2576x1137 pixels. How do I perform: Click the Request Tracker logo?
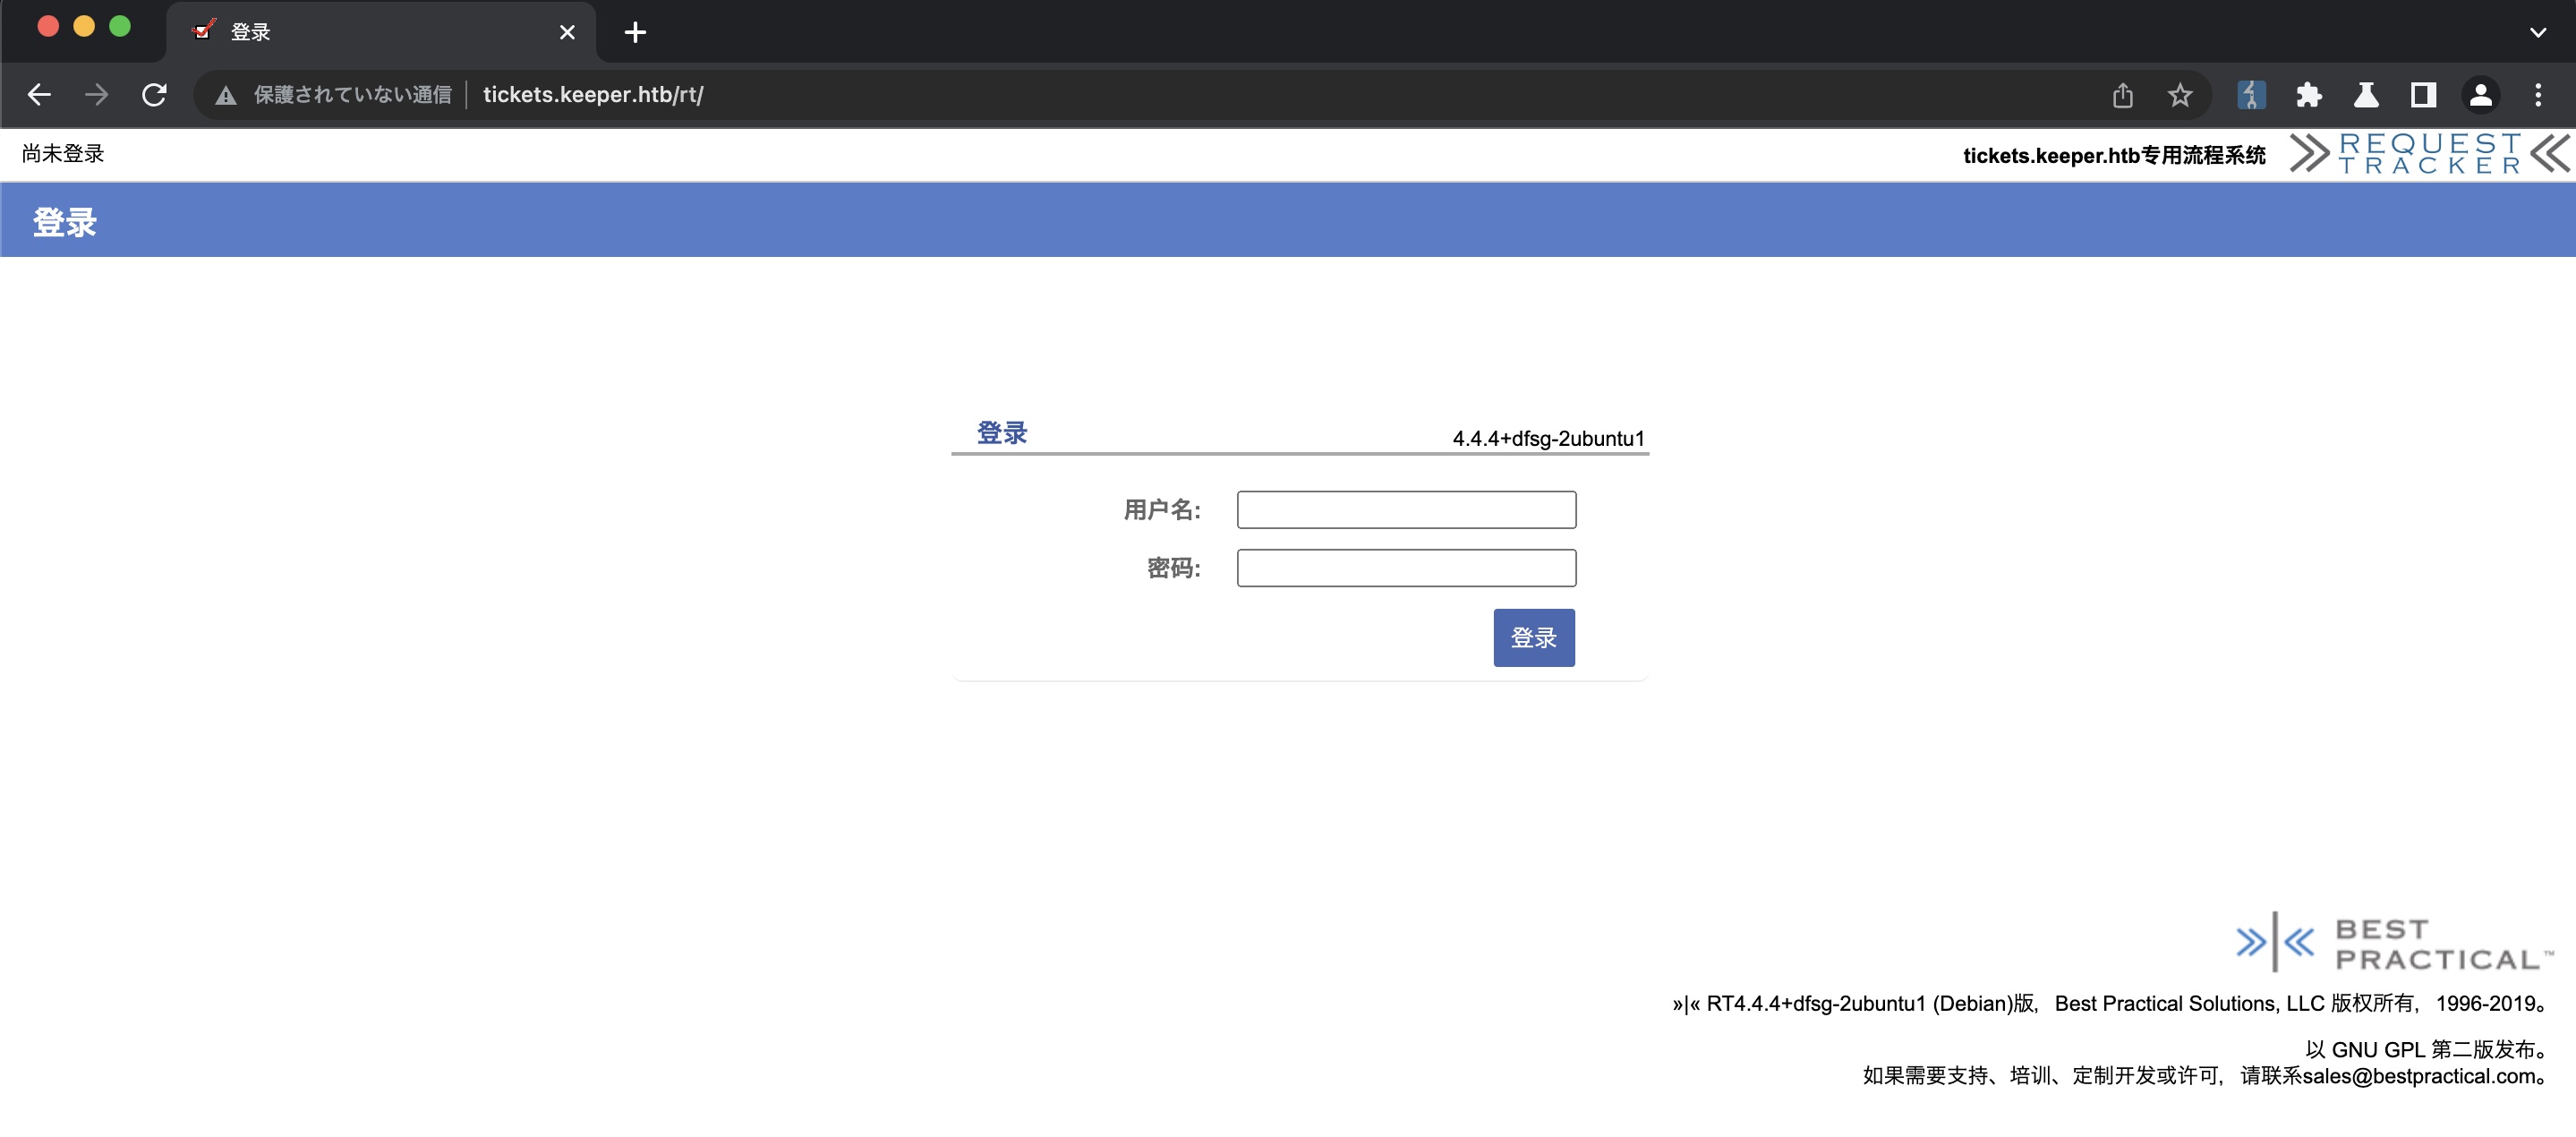pyautogui.click(x=2428, y=154)
